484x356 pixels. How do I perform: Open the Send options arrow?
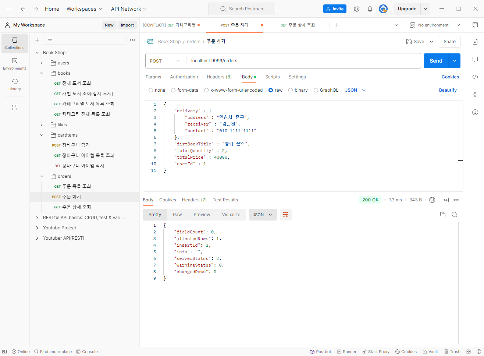[x=455, y=61]
